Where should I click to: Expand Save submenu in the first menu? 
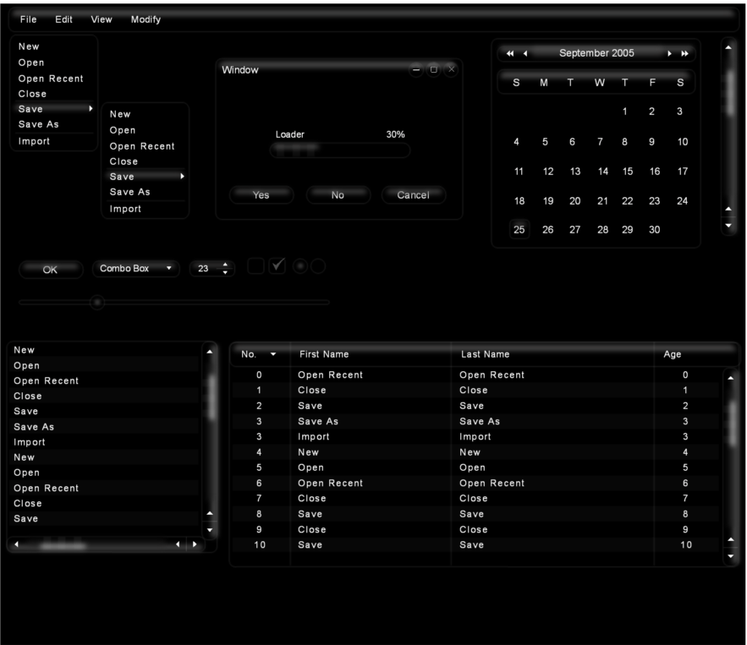tap(55, 109)
